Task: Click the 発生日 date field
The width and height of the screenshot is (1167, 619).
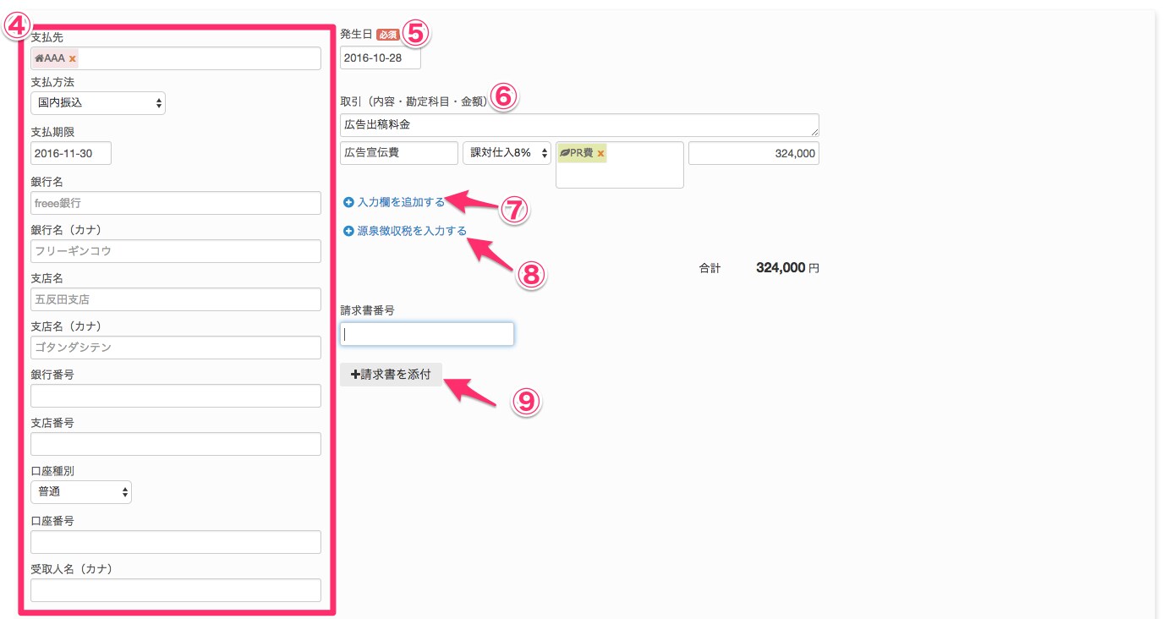Action: pyautogui.click(x=380, y=58)
